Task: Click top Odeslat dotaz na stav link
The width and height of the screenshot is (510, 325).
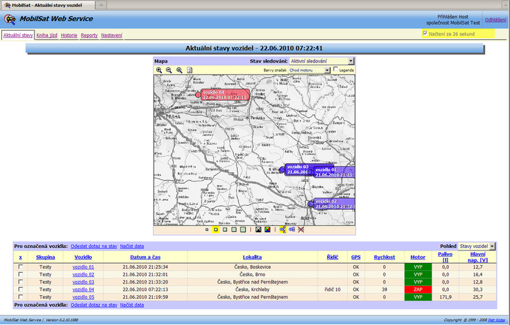Action: tap(94, 247)
